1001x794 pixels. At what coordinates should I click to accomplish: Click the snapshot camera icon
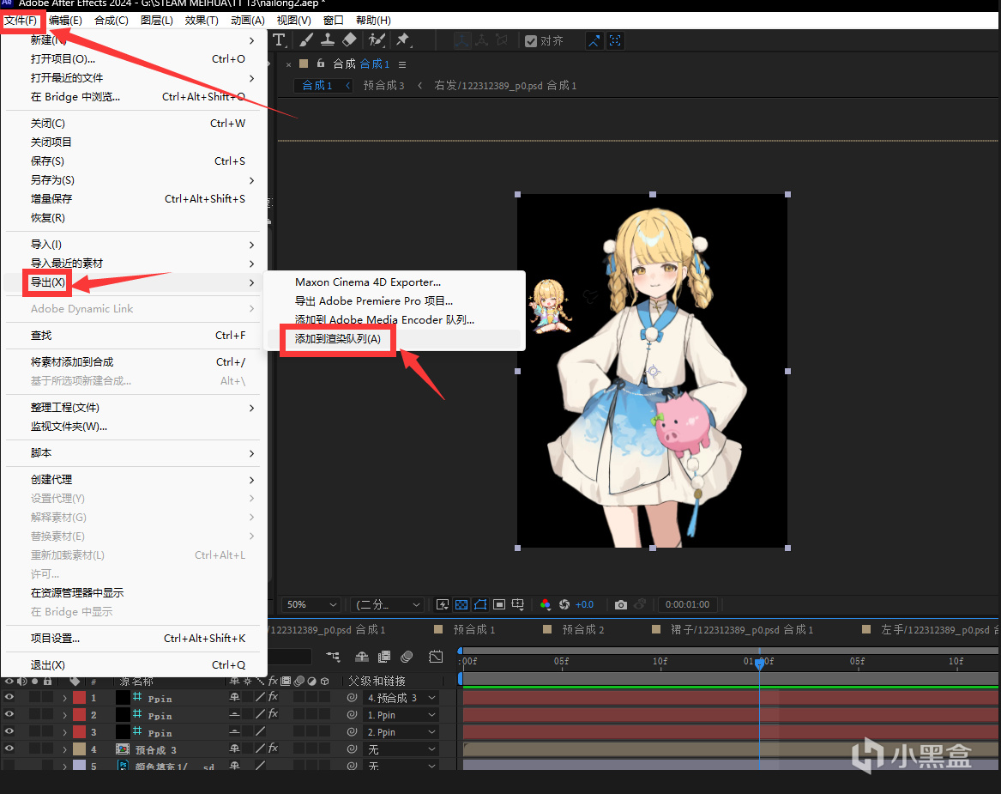click(x=621, y=604)
